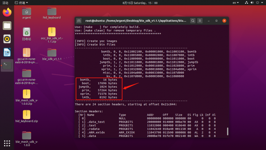The height and width of the screenshot is (150, 266).
Task: Select the gcc-arm-none-eabi archive package icon
Action: pyautogui.click(x=27, y=56)
